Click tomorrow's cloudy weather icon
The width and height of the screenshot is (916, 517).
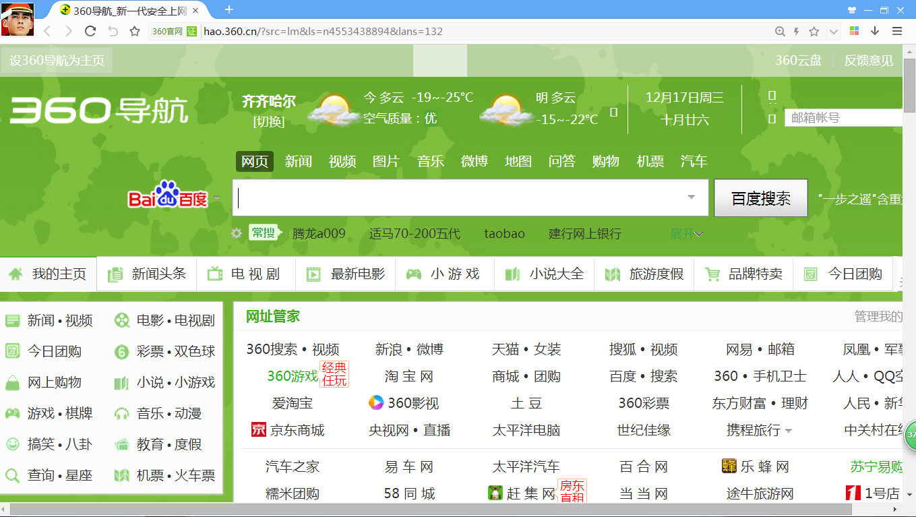pyautogui.click(x=506, y=111)
